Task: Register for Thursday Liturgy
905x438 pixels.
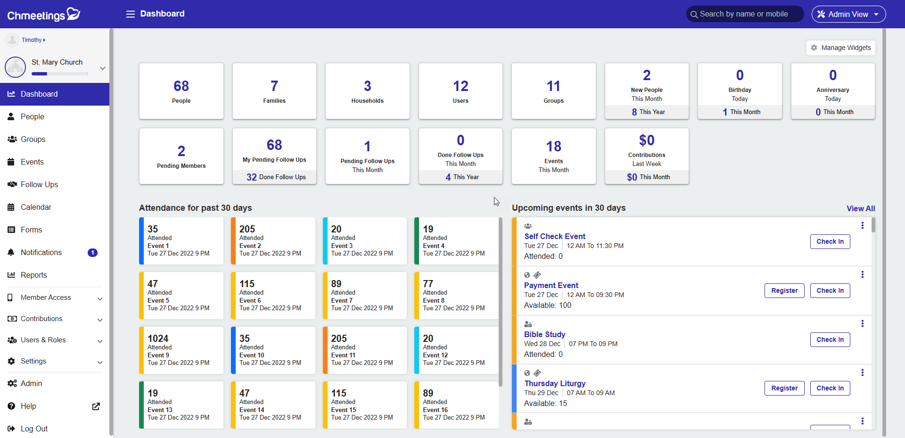Action: coord(784,388)
